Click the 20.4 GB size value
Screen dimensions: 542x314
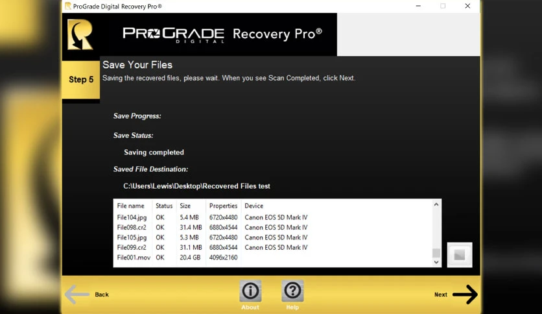190,258
